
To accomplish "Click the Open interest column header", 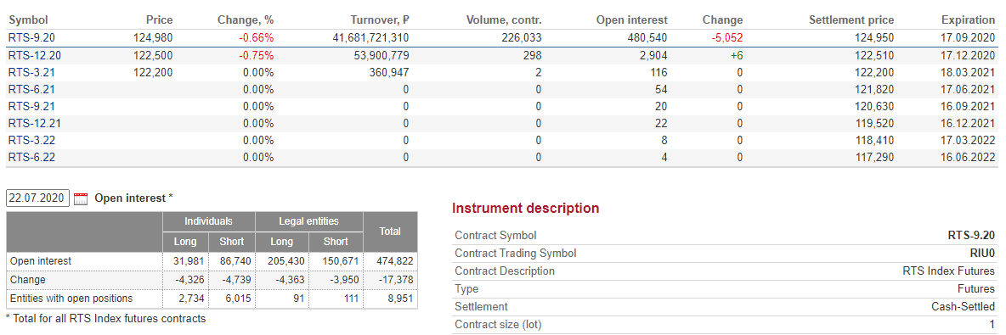I will (632, 20).
